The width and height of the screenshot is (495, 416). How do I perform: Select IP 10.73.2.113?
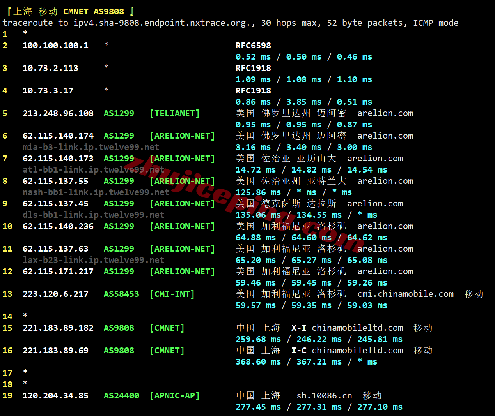coord(50,68)
